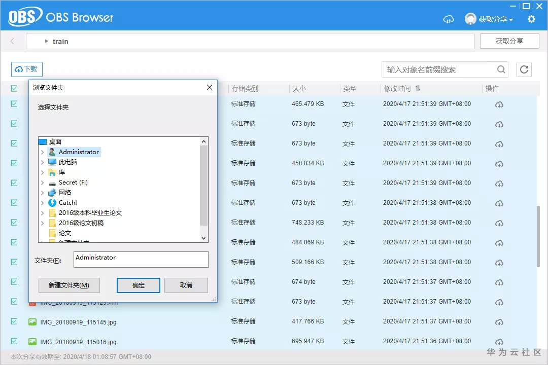The width and height of the screenshot is (548, 365).
Task: Download the 458.834 KB file via cloud icon
Action: coord(499,164)
